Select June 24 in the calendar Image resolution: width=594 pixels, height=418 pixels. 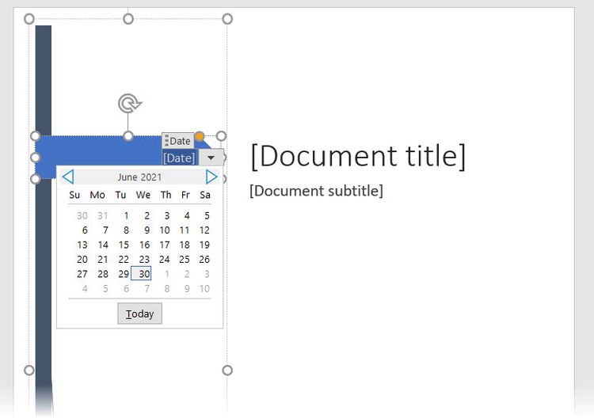click(164, 260)
